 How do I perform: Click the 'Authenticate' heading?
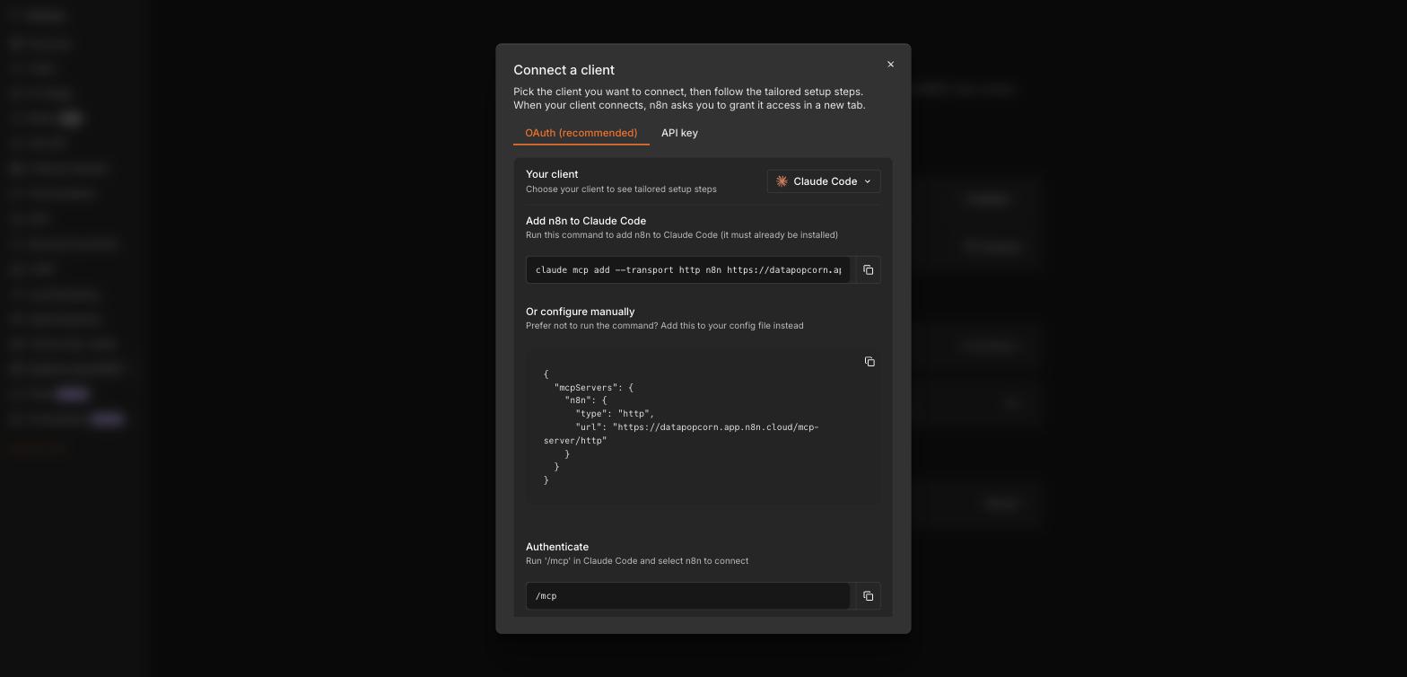click(x=557, y=547)
